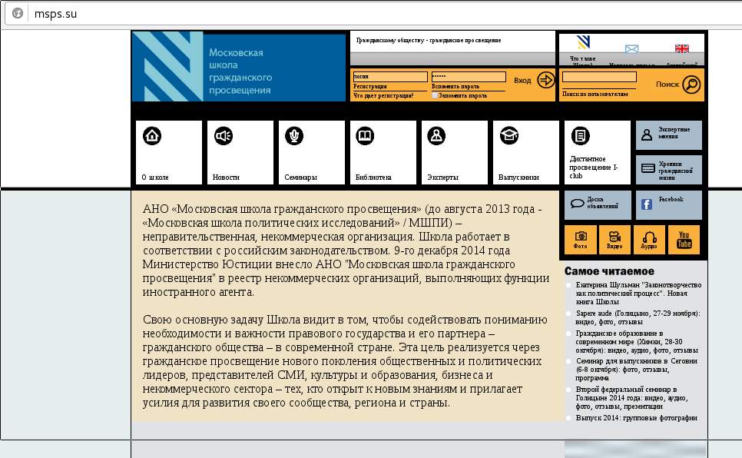Toggle the Запомнить пароль checkbox

(435, 96)
